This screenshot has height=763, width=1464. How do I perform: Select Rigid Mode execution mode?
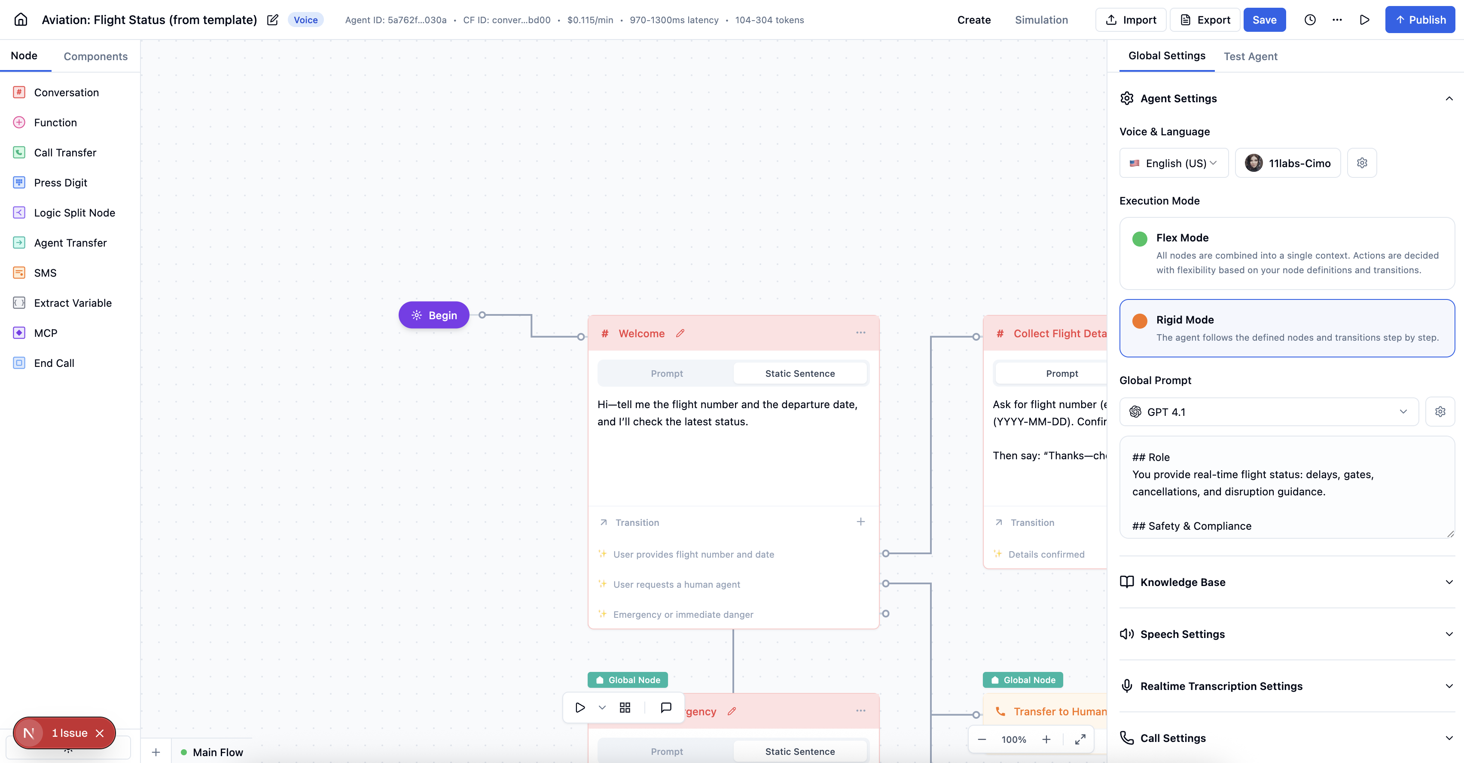pos(1287,328)
